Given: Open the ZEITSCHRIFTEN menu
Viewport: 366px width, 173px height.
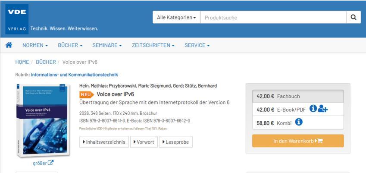Looking at the screenshot, I should point(153,45).
